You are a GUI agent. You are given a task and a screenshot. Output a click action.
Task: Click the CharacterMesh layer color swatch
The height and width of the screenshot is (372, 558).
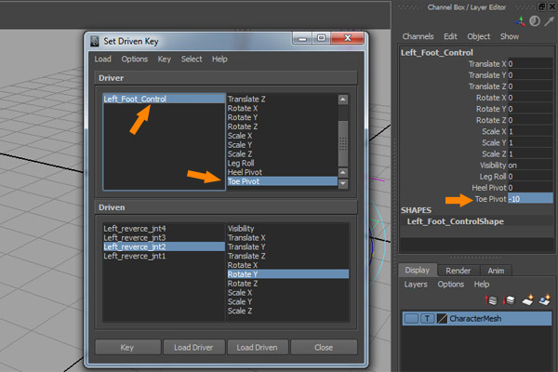(x=442, y=319)
